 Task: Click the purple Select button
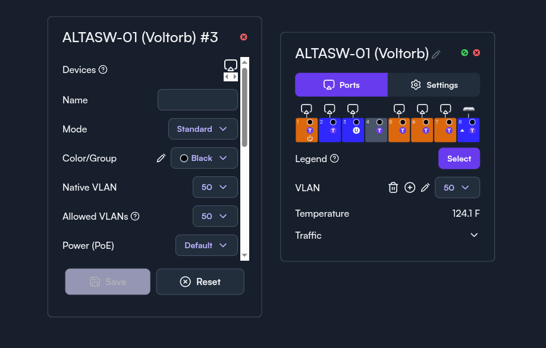[x=459, y=159]
